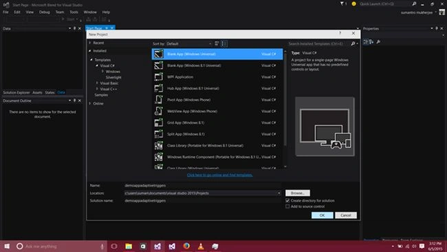Switch to the Assets tab
The width and height of the screenshot is (447, 252).
click(37, 92)
